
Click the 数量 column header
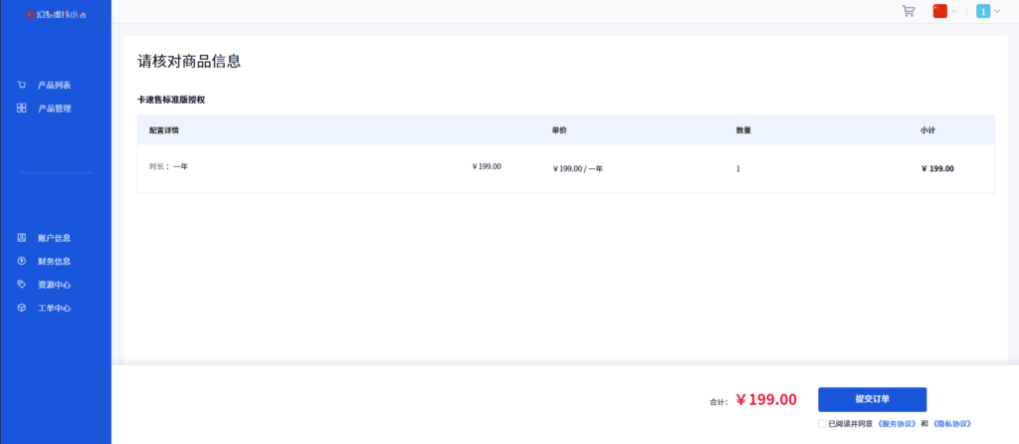click(743, 130)
